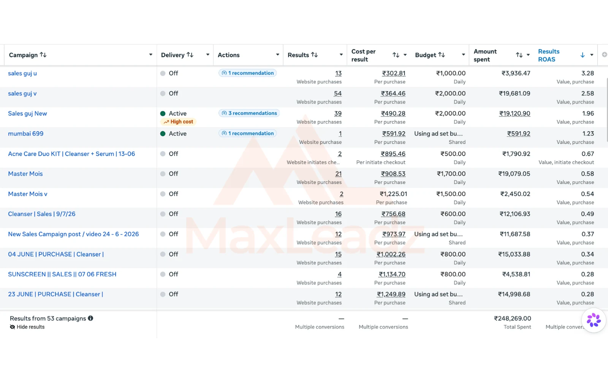Sort by Delivery arrows icon
This screenshot has height=380, width=608.
(190, 55)
